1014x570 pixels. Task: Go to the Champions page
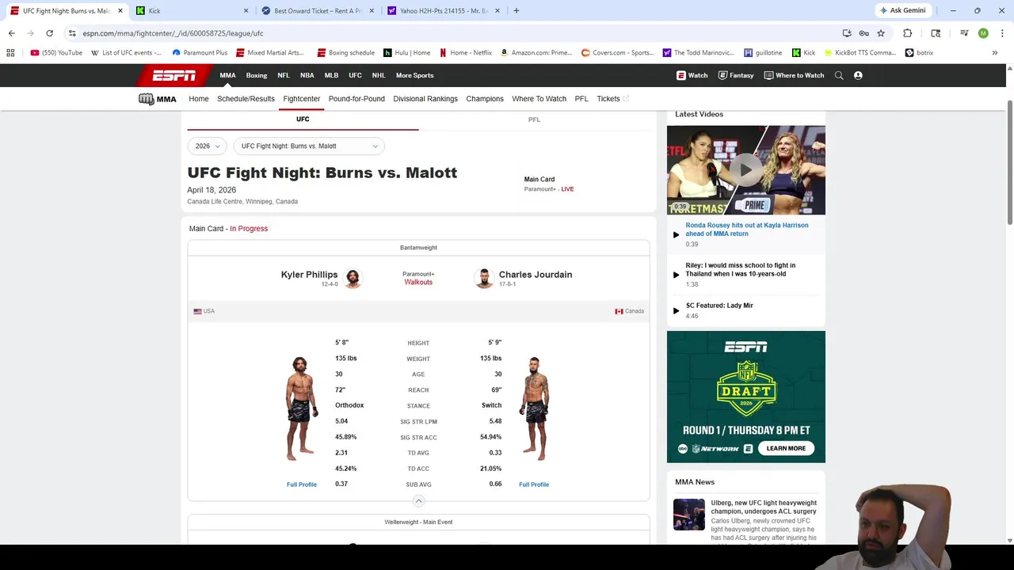click(485, 99)
